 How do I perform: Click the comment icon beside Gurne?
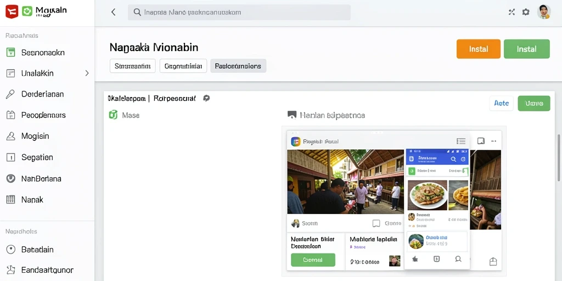click(x=376, y=223)
